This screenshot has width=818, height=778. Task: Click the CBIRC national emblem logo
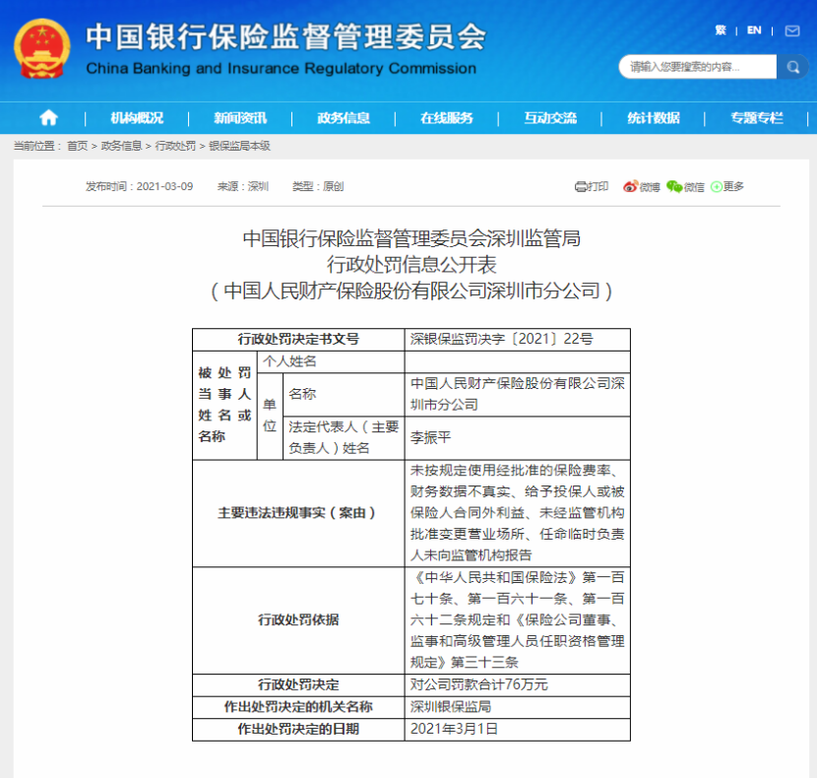[41, 48]
